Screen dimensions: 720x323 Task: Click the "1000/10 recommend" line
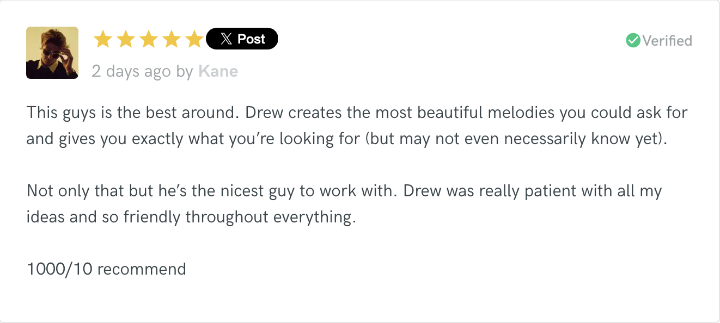pyautogui.click(x=106, y=269)
